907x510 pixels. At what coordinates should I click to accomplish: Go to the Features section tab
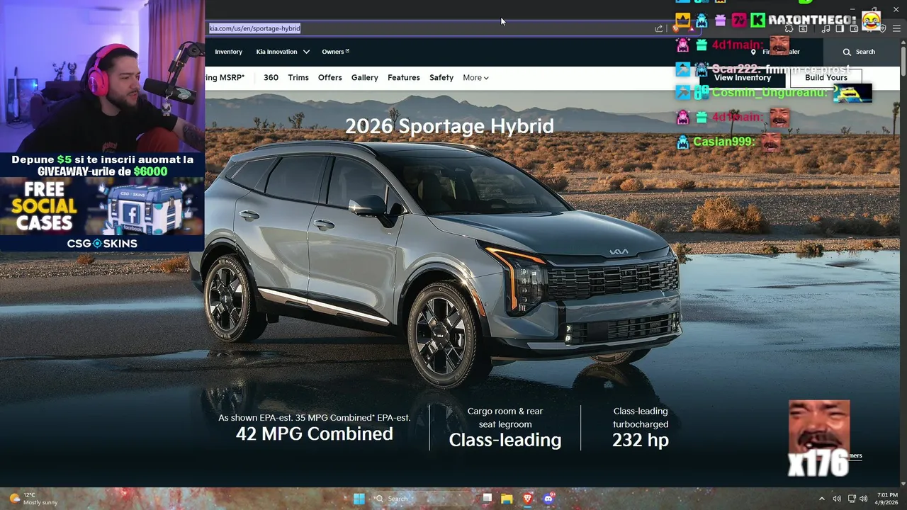[404, 78]
